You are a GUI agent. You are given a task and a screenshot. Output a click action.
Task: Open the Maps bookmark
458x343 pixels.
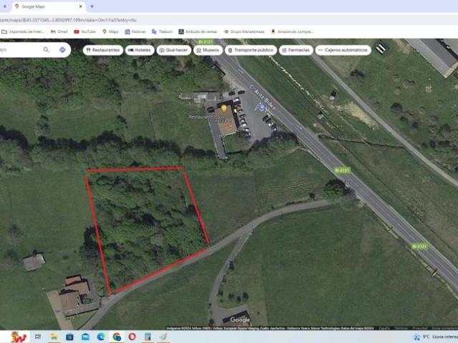pyautogui.click(x=110, y=31)
